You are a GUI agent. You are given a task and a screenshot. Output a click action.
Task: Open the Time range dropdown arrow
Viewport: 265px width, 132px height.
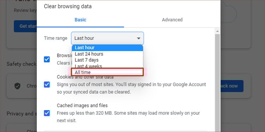click(139, 38)
